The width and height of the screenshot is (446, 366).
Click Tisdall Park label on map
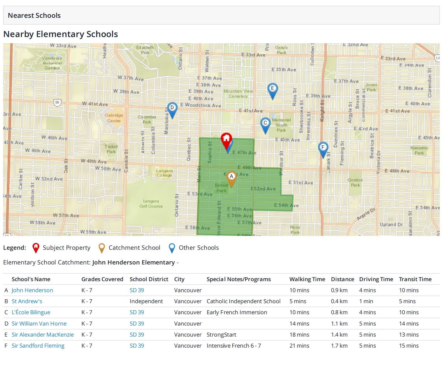click(x=111, y=149)
